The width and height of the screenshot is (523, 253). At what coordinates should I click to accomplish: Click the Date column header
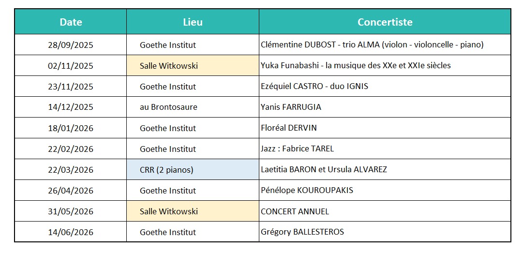[x=71, y=22]
